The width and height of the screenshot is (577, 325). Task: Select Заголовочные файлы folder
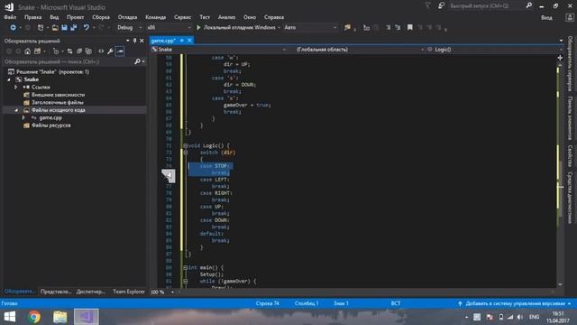[x=58, y=102]
